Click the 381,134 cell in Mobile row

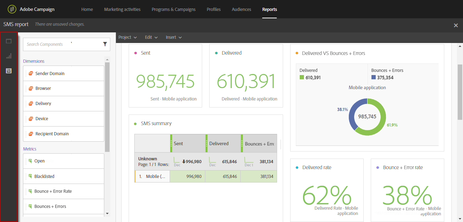click(259, 177)
